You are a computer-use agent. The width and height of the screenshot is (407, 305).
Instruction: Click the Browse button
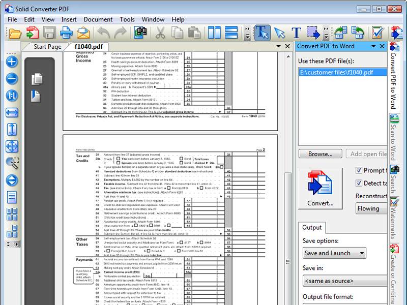click(x=320, y=154)
